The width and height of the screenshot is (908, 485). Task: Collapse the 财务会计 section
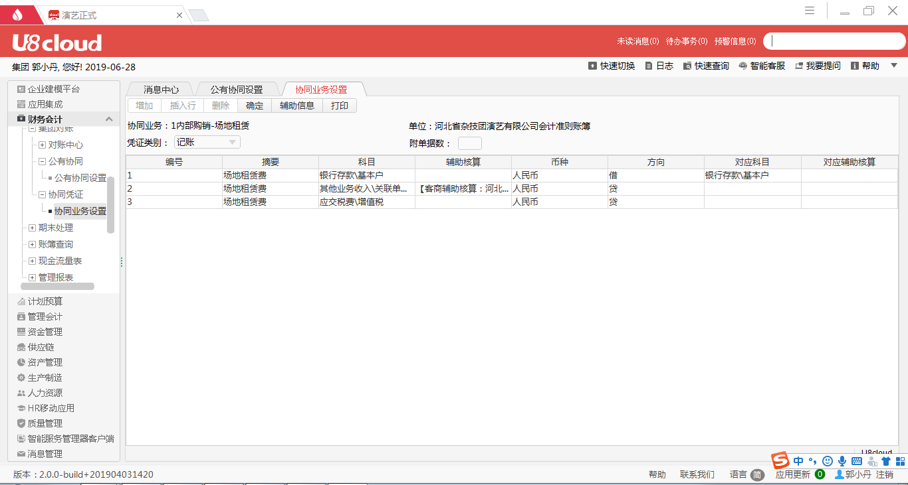pyautogui.click(x=109, y=119)
